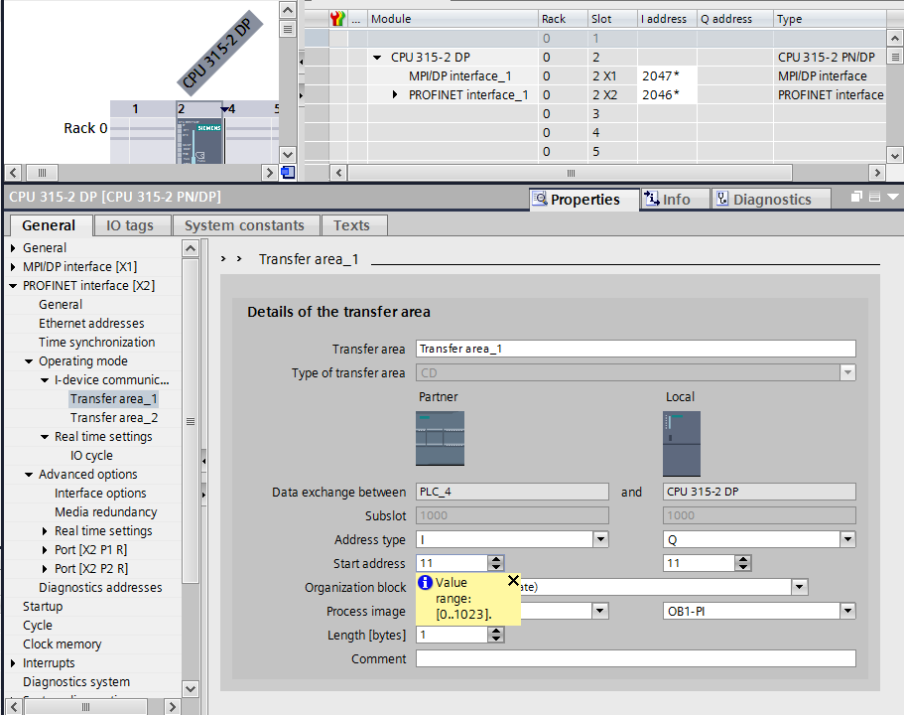
Task: Expand the Interrupts tree node
Action: point(13,663)
